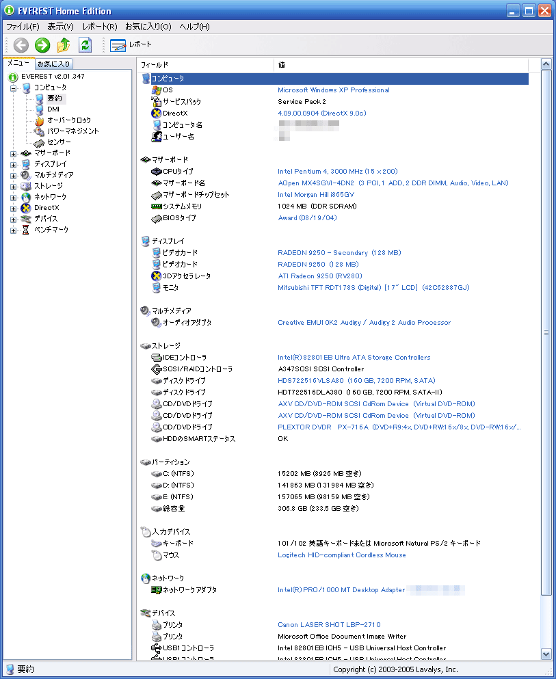Click the システムメモリ memory icon
Viewport: 556px width, 679px height.
tap(157, 207)
